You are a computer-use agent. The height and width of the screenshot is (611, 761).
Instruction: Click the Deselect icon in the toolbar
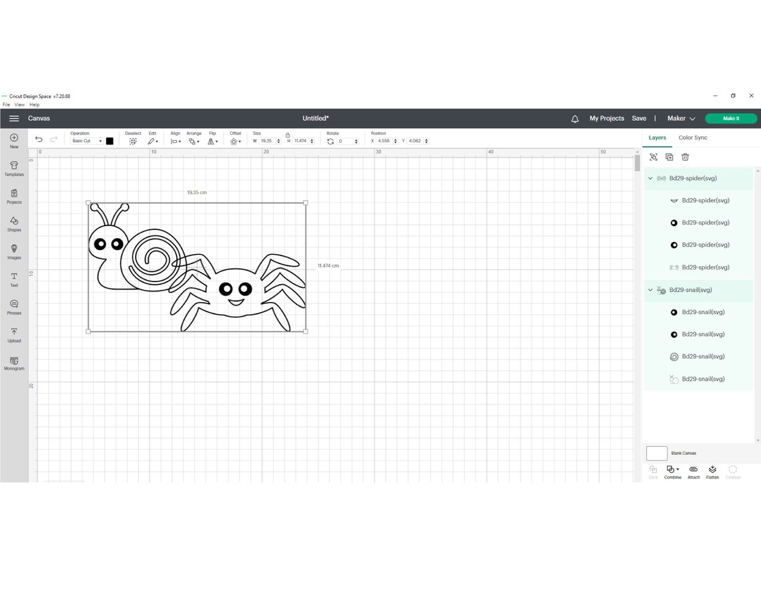point(133,141)
